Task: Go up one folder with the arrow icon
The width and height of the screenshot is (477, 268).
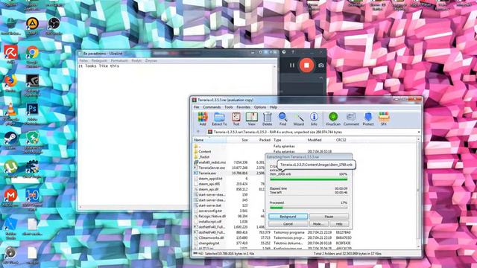Action: 198,132
